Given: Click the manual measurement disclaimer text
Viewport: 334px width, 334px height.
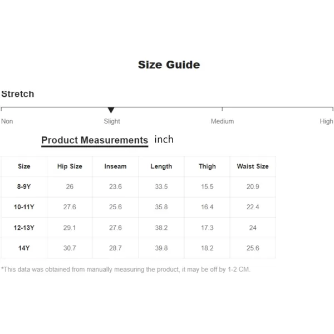Looking at the screenshot, I should pyautogui.click(x=126, y=269).
